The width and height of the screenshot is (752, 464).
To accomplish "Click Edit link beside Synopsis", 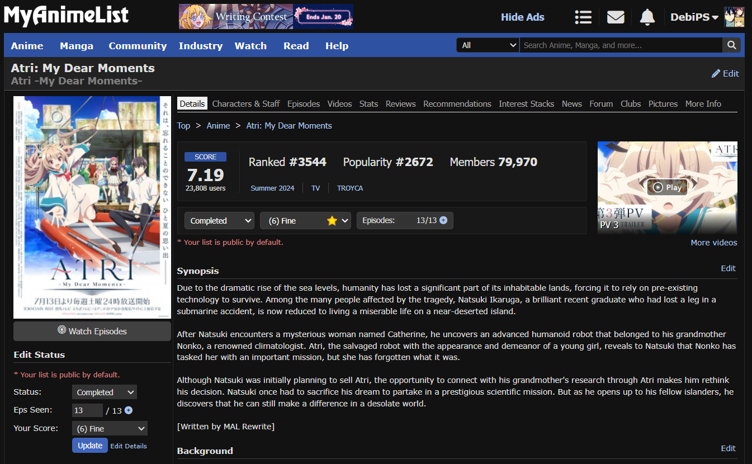I will (x=729, y=268).
